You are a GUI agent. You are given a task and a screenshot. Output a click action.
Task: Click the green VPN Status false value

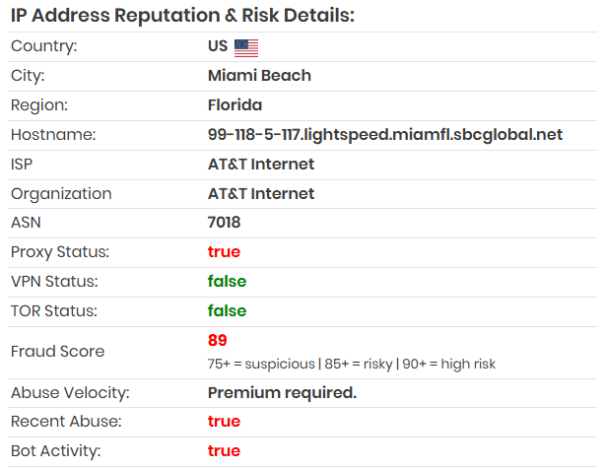(227, 281)
